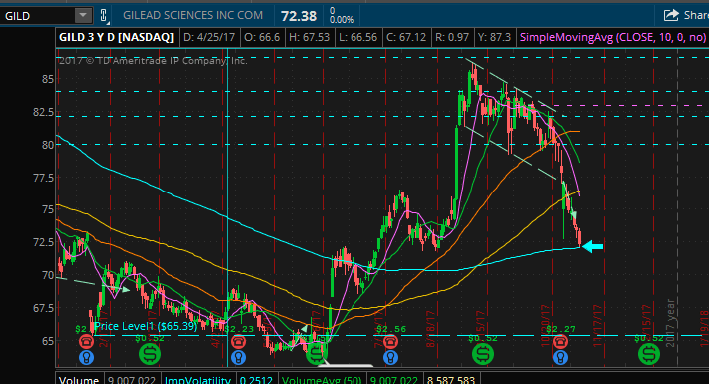The height and width of the screenshot is (384, 709).
Task: Click the C: 67.12 close value
Action: [x=406, y=37]
